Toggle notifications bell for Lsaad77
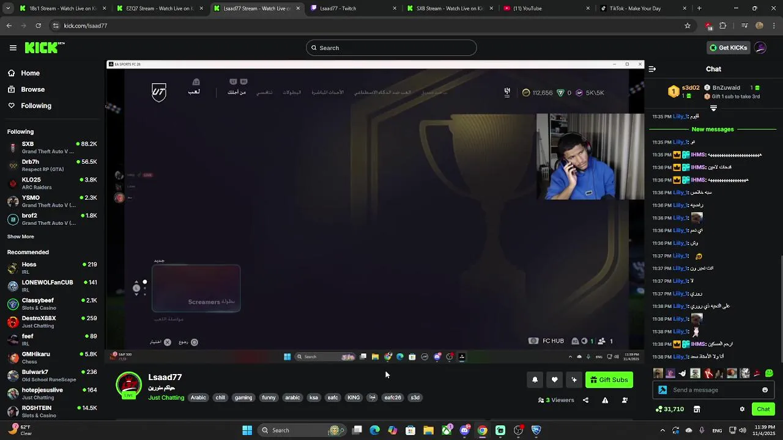Image resolution: width=783 pixels, height=440 pixels. pyautogui.click(x=535, y=380)
